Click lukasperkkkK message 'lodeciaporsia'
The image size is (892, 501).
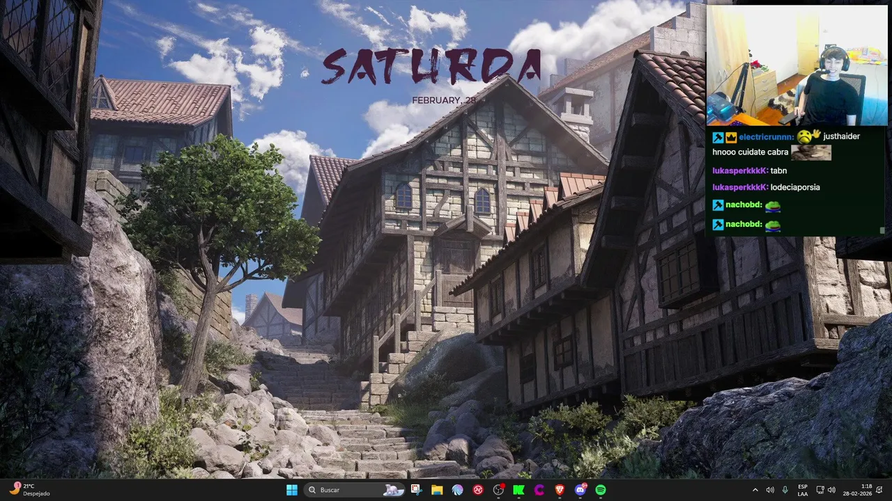pos(766,187)
